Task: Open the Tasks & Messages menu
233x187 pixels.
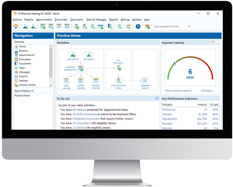Action: (96, 20)
